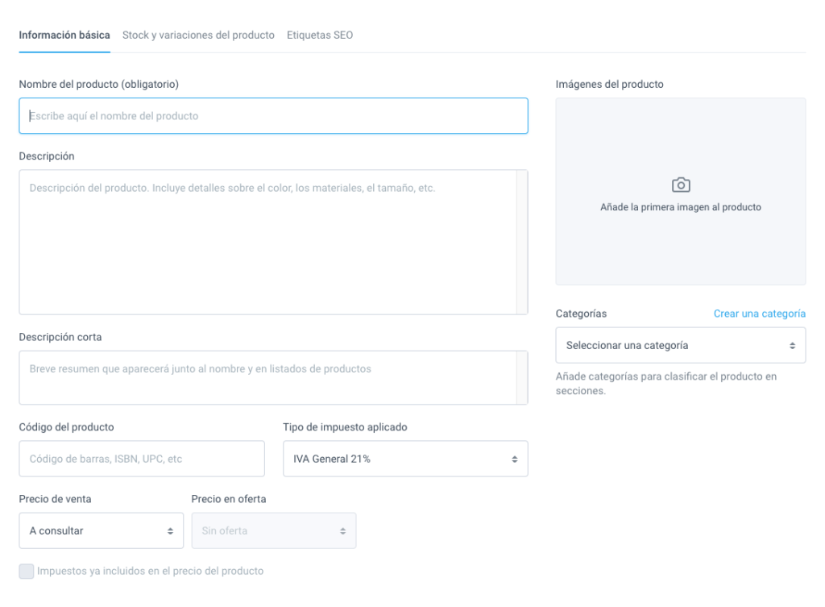Open the Precio en oferta dropdown
The height and width of the screenshot is (607, 825).
274,530
